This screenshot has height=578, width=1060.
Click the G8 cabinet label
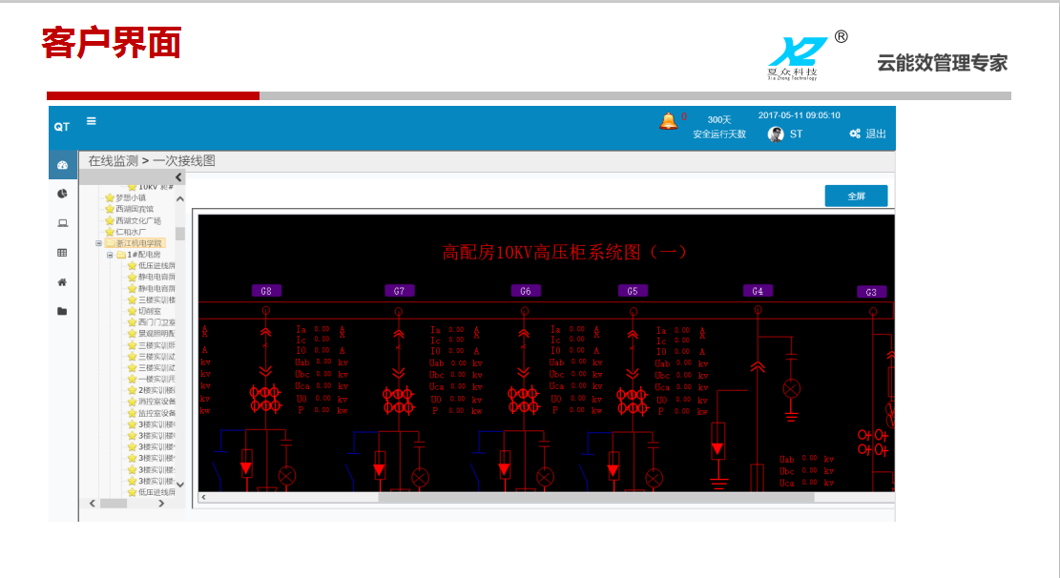pyautogui.click(x=266, y=291)
